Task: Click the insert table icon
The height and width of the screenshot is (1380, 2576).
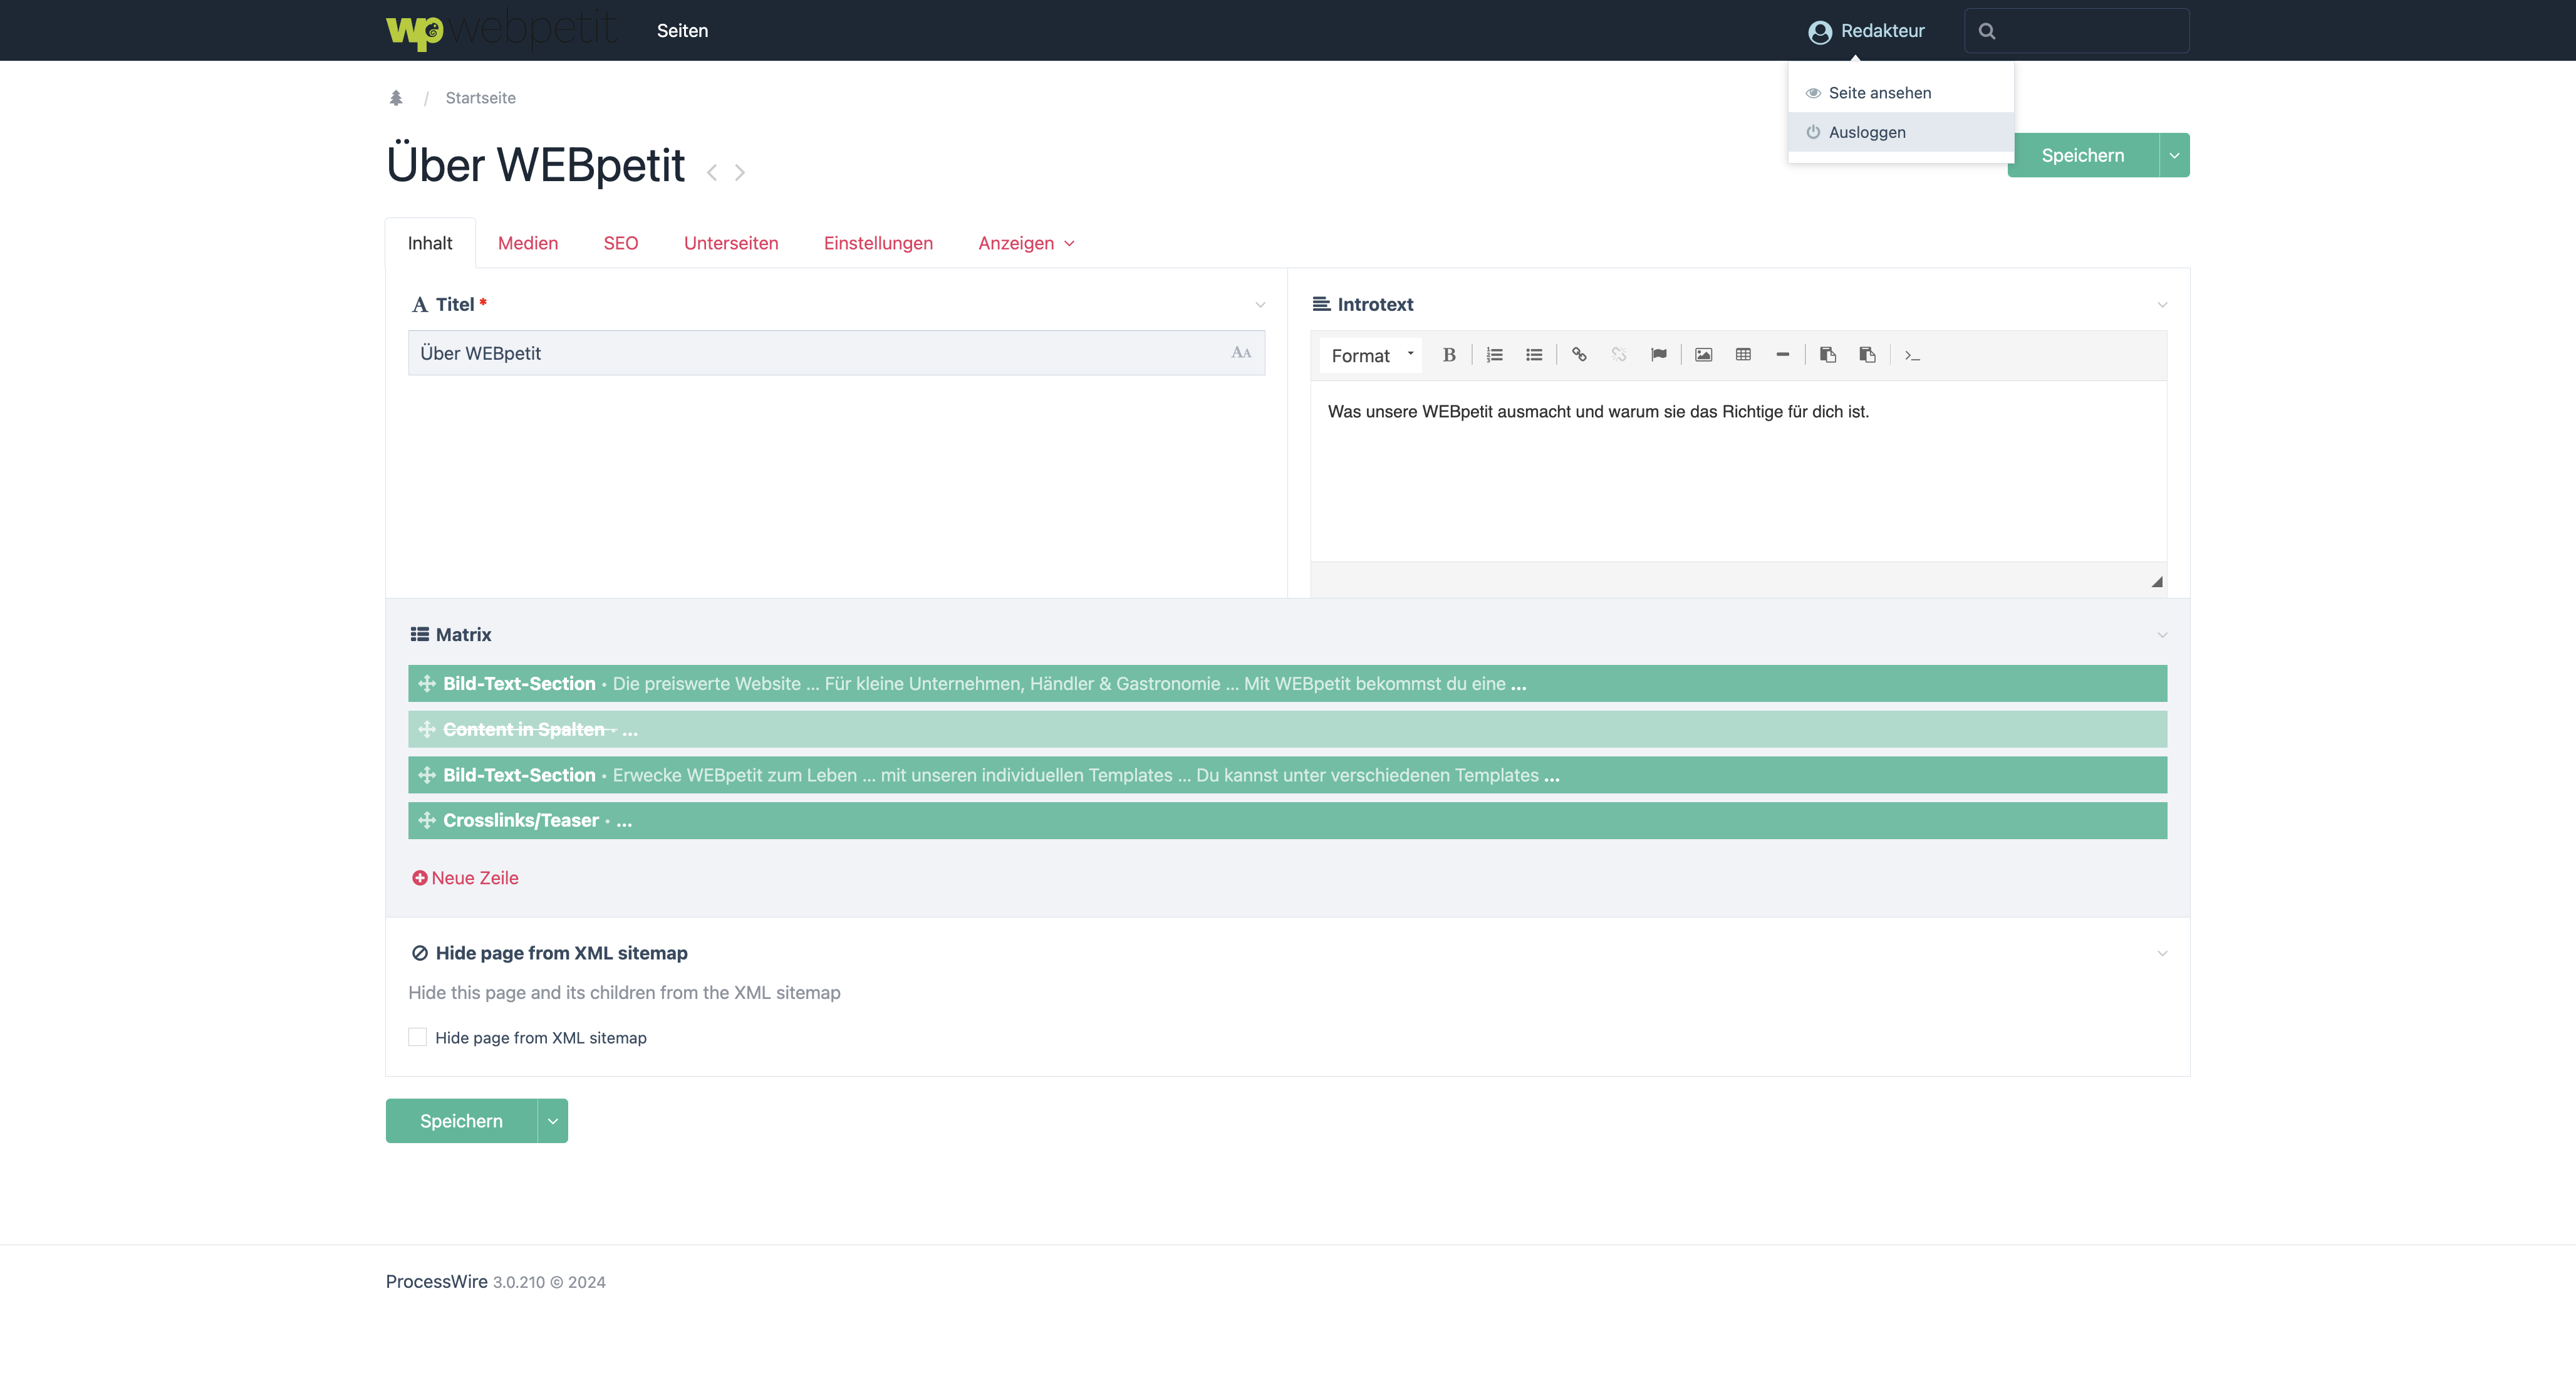Action: 1743,355
